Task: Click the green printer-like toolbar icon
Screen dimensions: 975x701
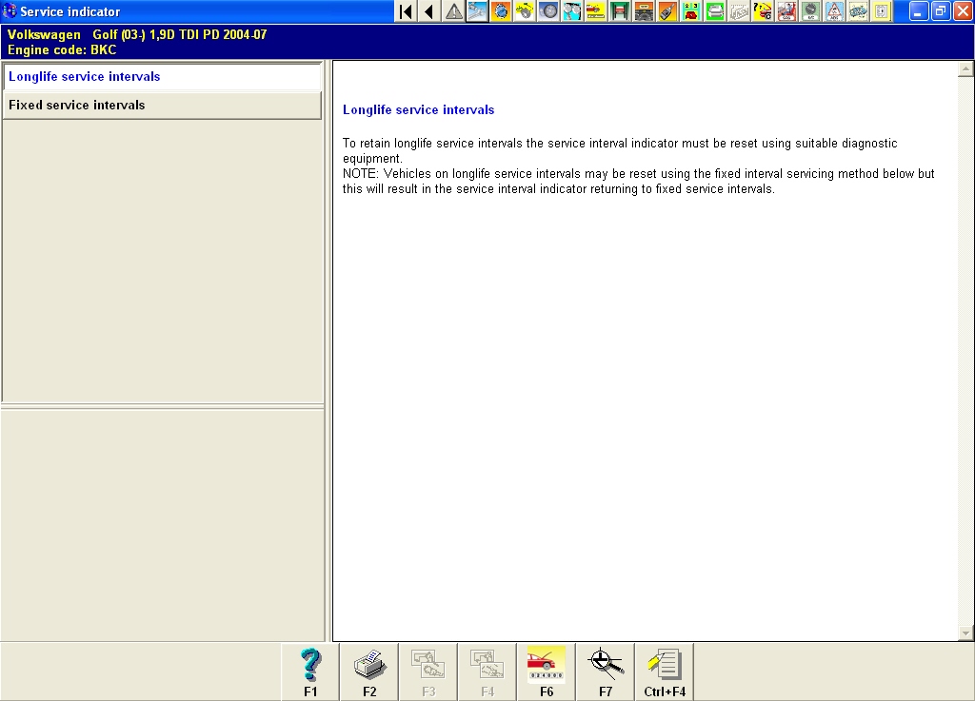Action: click(715, 11)
